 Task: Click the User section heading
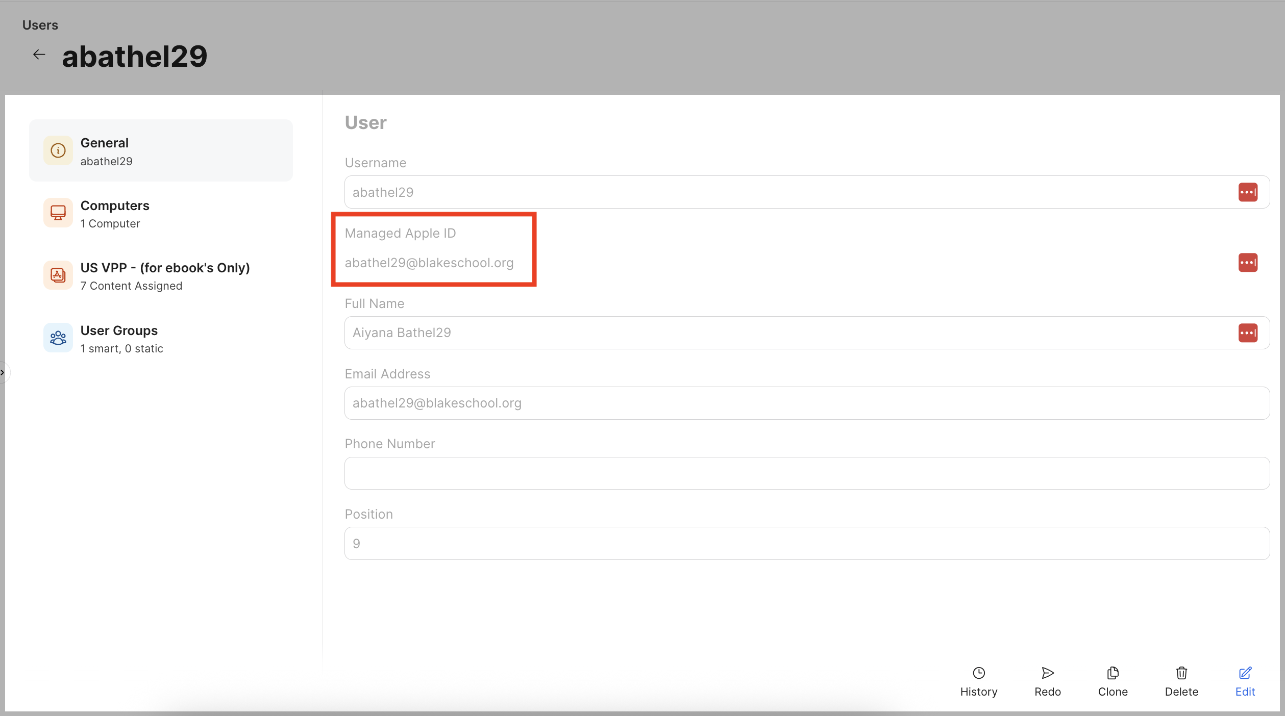click(x=366, y=123)
